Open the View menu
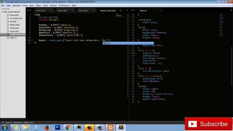The height and width of the screenshot is (131, 233). coord(32,5)
